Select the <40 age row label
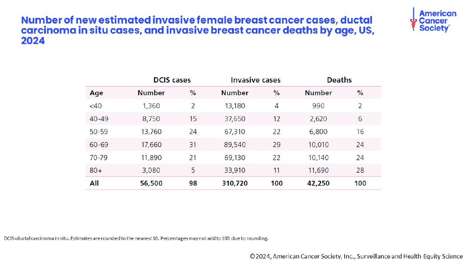 click(95, 106)
